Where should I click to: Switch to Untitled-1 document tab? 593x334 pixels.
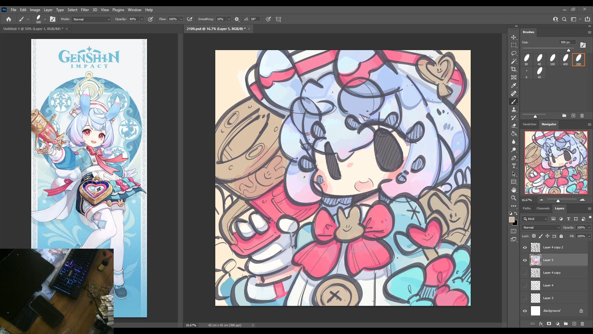click(33, 29)
